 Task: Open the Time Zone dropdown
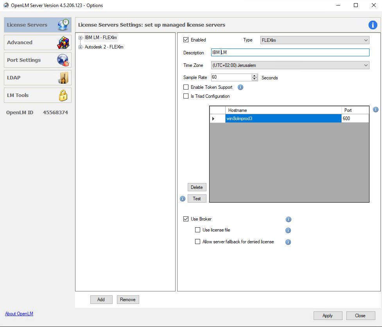pos(290,65)
